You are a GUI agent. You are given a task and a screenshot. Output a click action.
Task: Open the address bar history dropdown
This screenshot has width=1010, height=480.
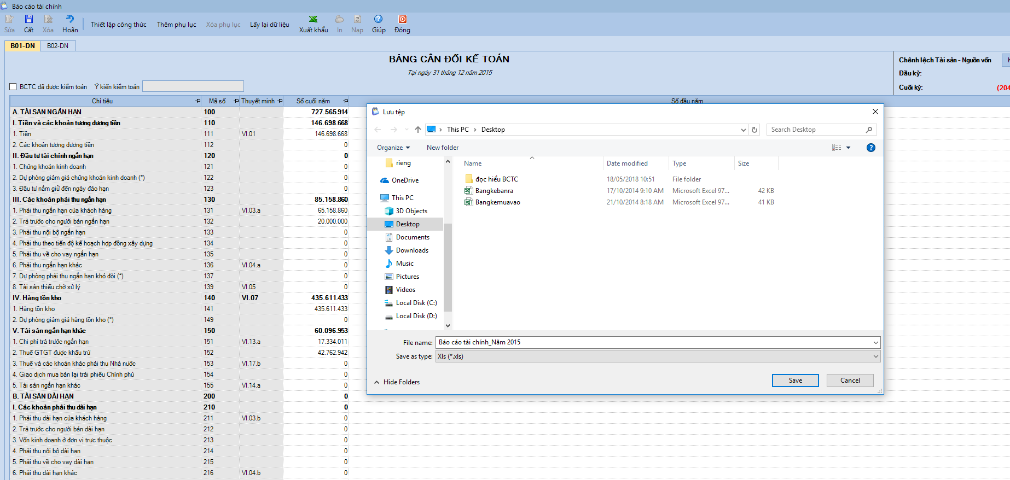pyautogui.click(x=743, y=130)
